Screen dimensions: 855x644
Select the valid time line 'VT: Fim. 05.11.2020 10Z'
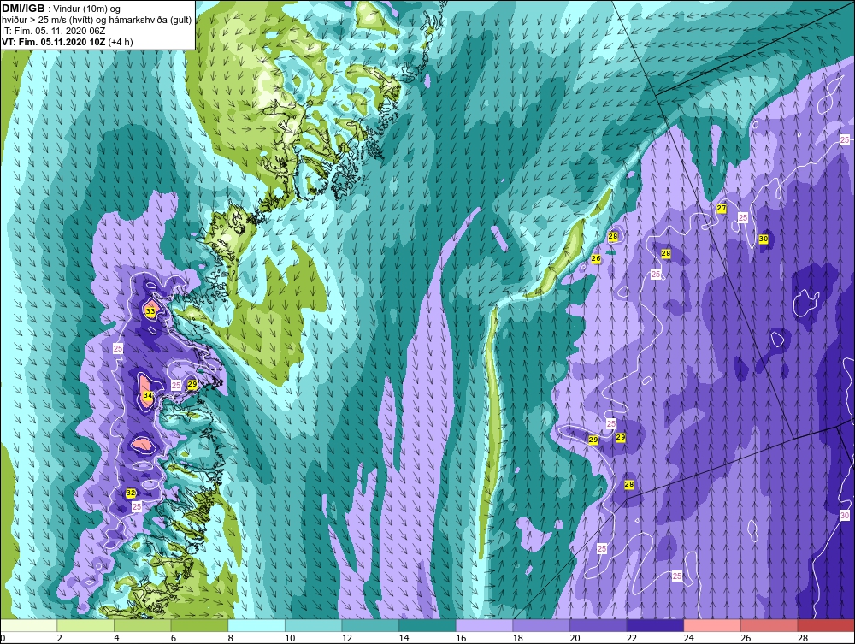(54, 42)
